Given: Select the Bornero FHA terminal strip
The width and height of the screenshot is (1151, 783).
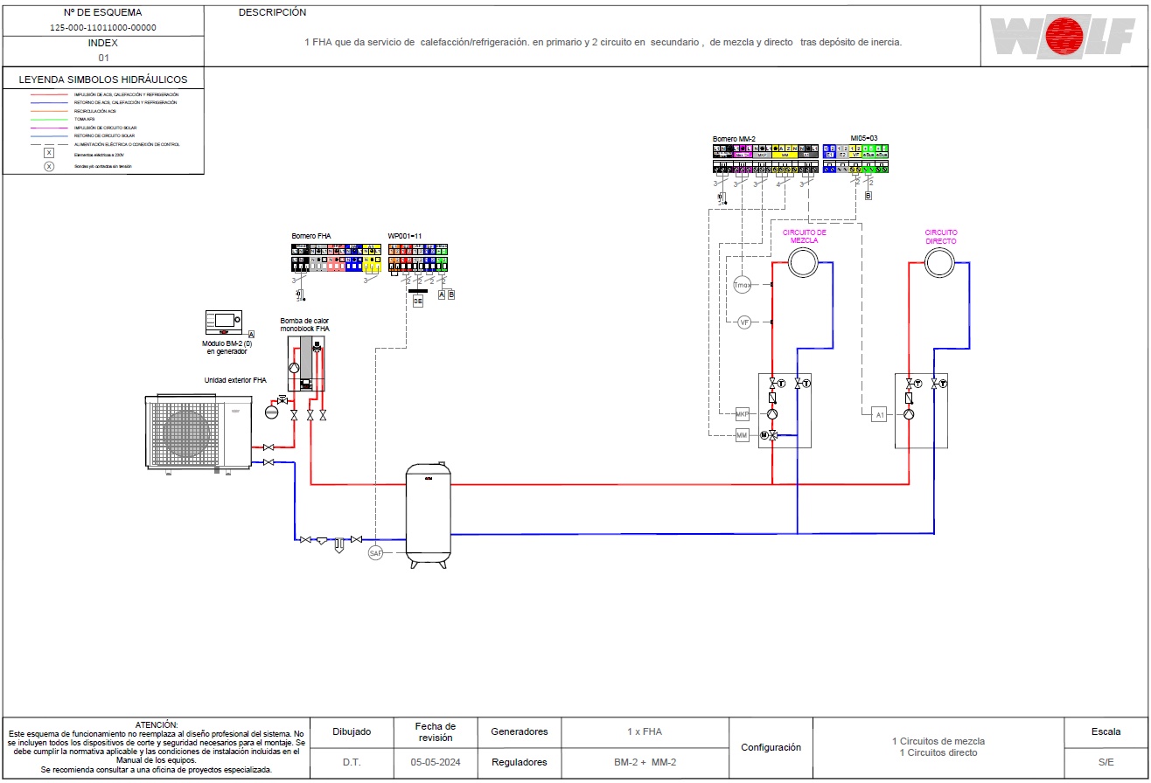Looking at the screenshot, I should click(336, 258).
